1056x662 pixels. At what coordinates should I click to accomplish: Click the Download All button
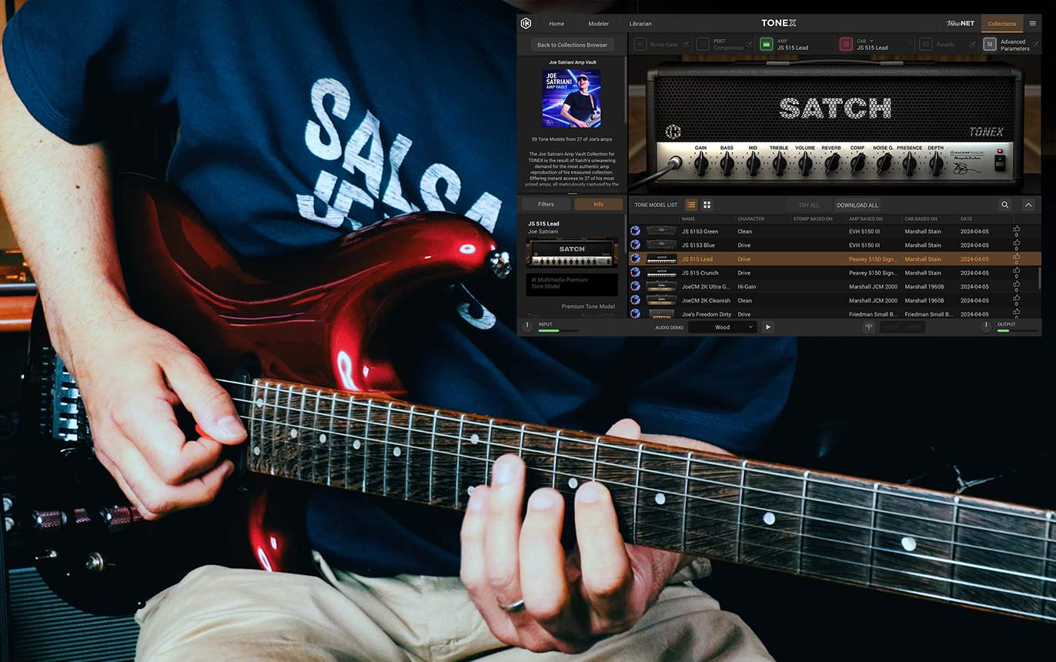click(857, 205)
